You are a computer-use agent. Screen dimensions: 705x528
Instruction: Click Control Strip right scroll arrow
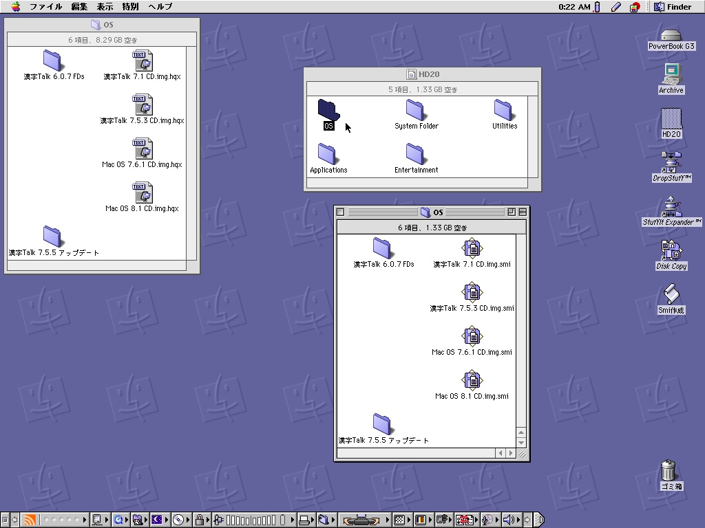[x=527, y=520]
